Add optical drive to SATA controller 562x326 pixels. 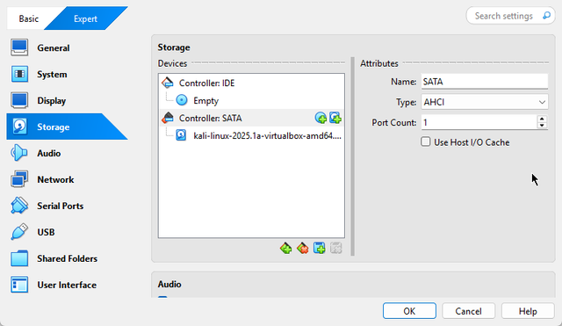tap(321, 118)
